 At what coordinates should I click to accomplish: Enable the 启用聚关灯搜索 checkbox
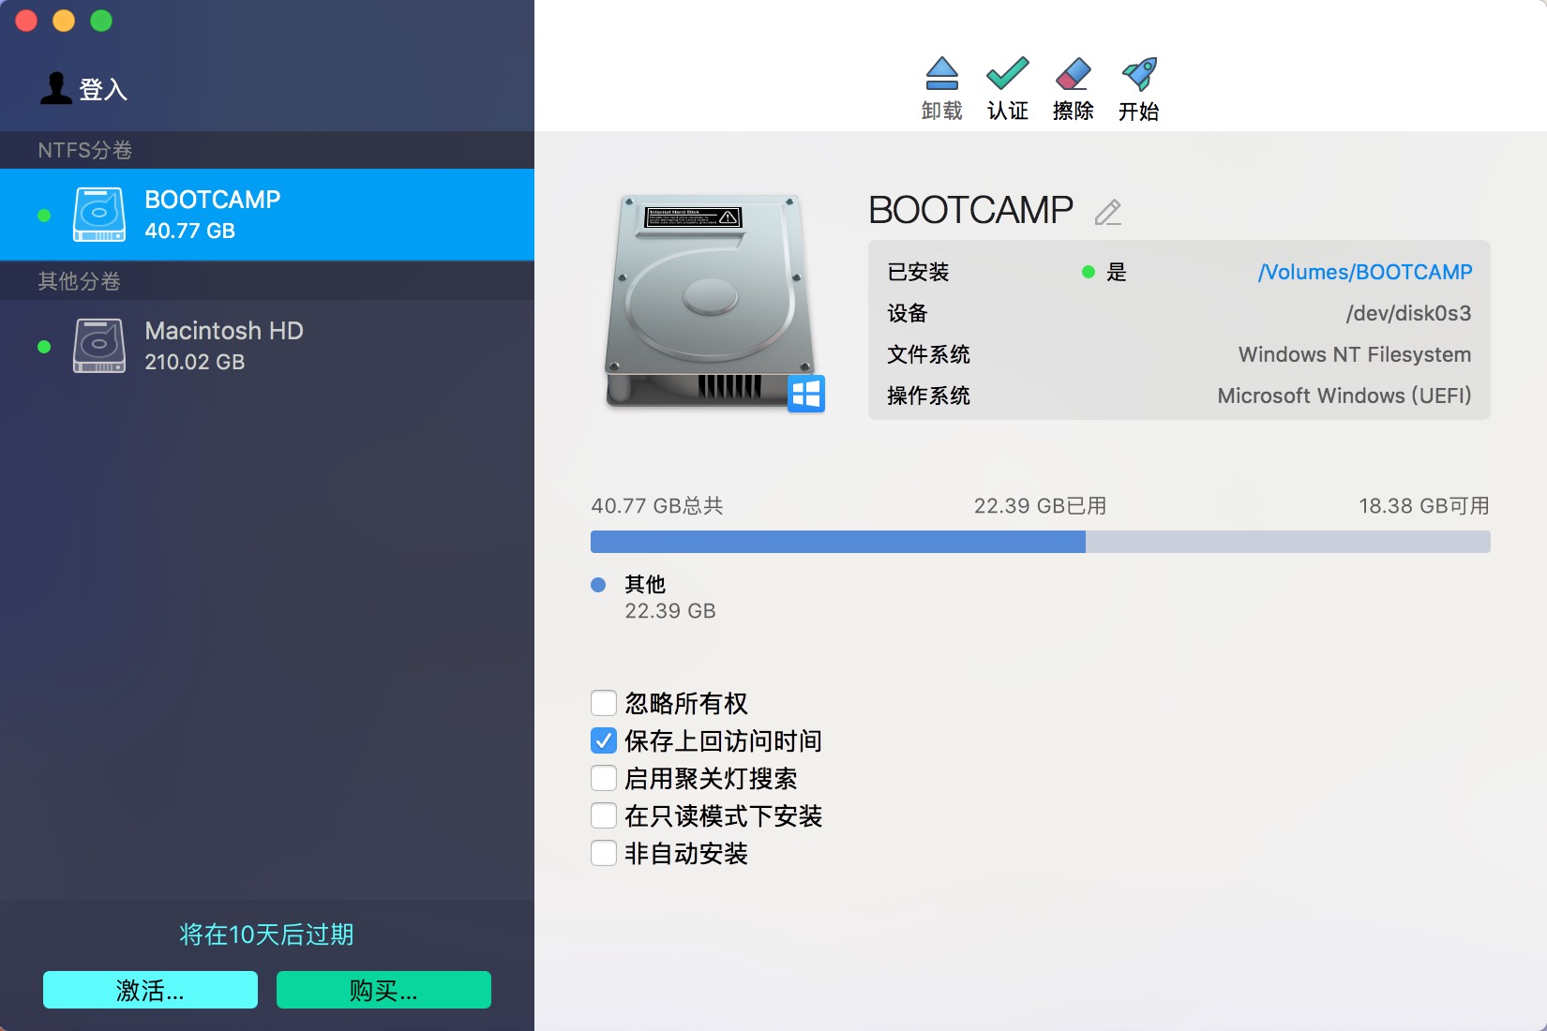pyautogui.click(x=604, y=778)
